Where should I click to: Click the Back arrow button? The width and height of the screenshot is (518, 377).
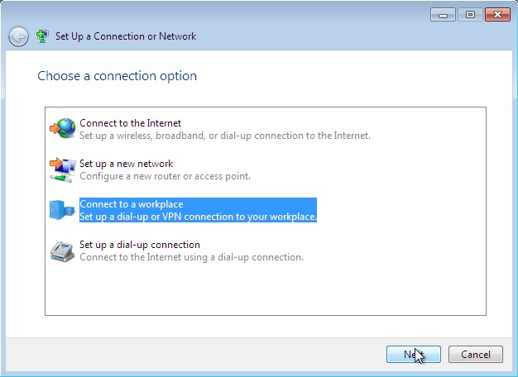pyautogui.click(x=18, y=36)
